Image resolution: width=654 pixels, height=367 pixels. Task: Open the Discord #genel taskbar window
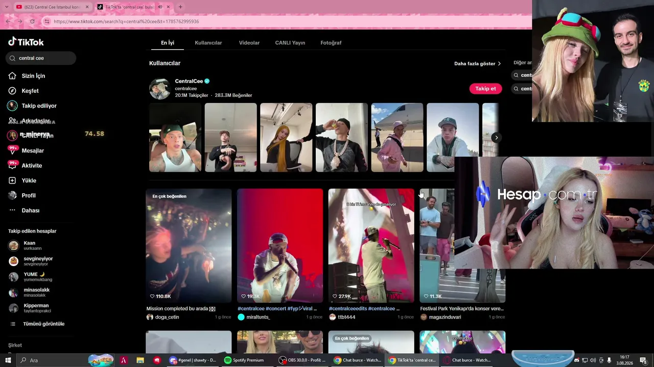(193, 360)
